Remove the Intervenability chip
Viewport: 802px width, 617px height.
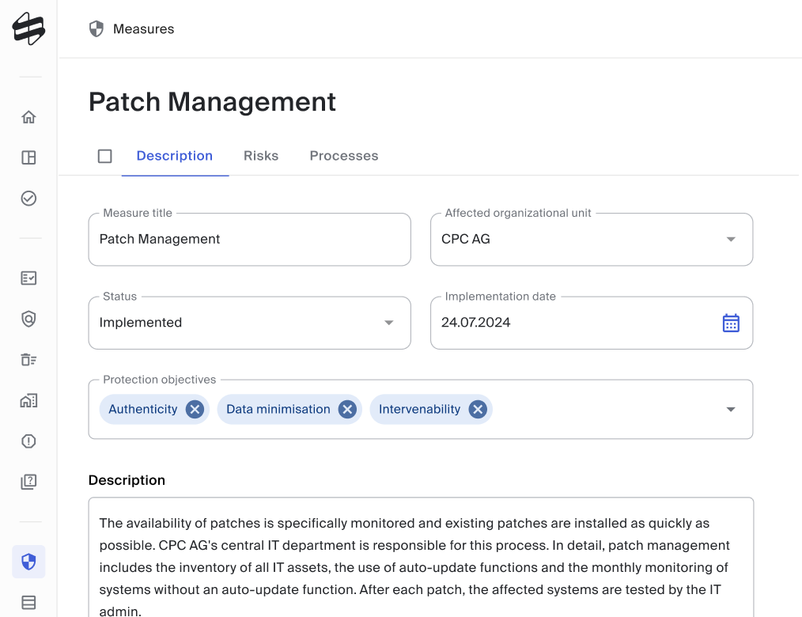click(x=478, y=409)
